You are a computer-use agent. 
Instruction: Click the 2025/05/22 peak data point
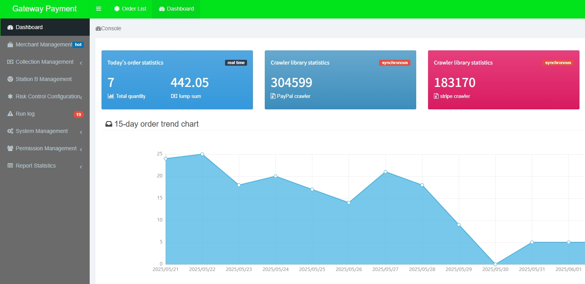(x=202, y=154)
